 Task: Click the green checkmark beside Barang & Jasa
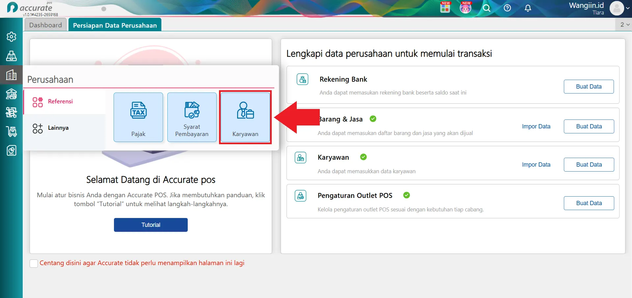373,119
